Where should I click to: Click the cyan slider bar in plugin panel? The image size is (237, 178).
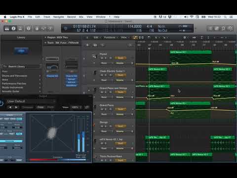click(x=11, y=141)
